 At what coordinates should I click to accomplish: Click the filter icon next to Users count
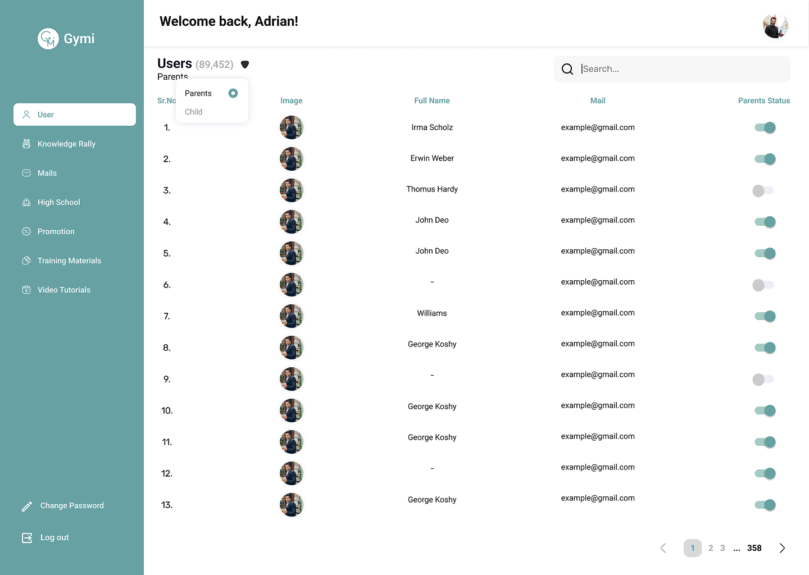(x=245, y=64)
